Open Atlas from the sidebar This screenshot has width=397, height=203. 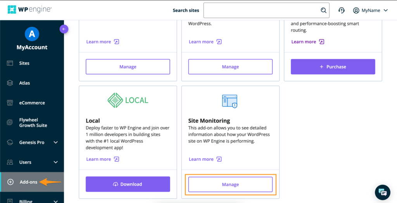[24, 83]
